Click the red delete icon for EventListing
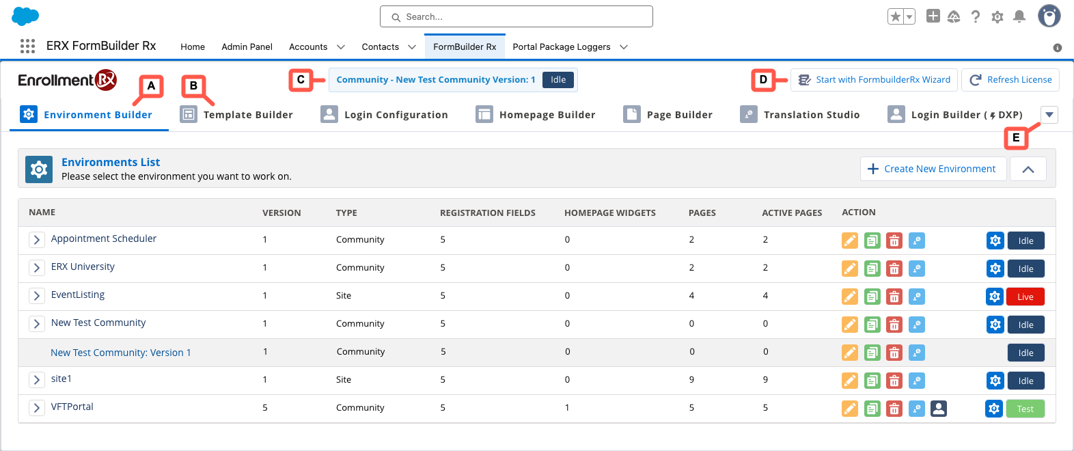 [x=894, y=297]
